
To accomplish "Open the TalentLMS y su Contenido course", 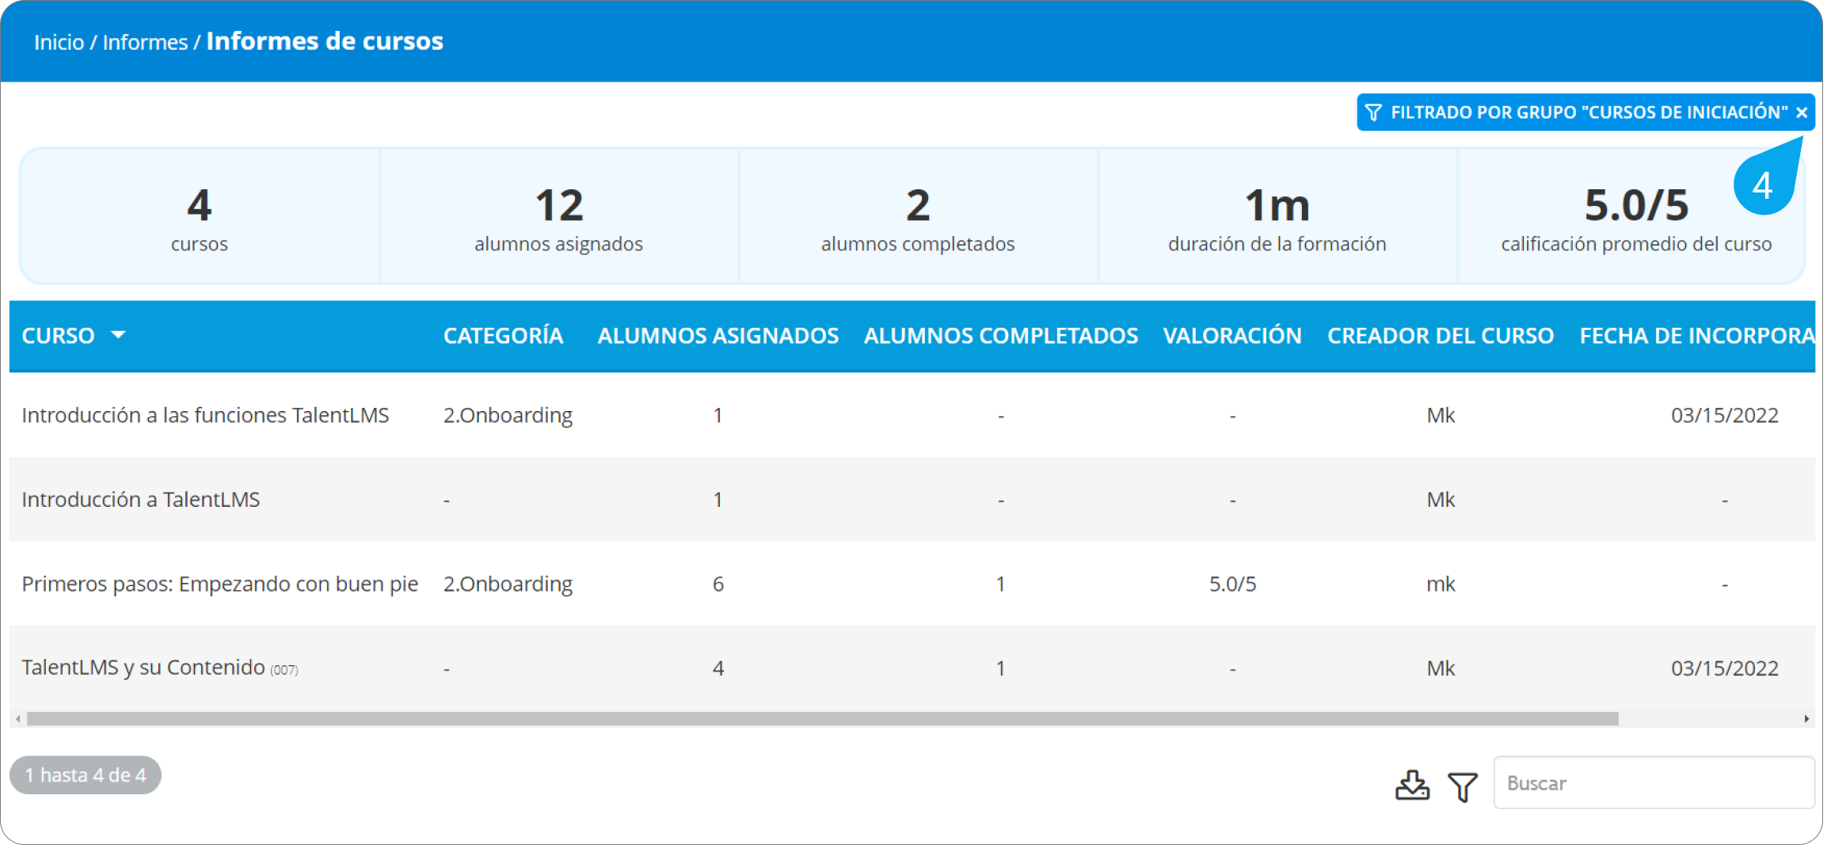I will click(x=143, y=668).
